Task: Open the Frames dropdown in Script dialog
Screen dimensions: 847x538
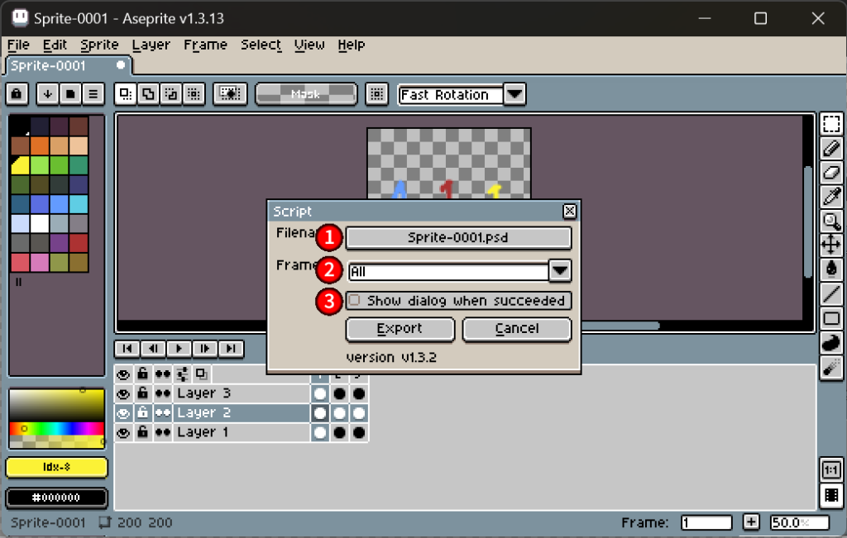Action: pyautogui.click(x=560, y=270)
